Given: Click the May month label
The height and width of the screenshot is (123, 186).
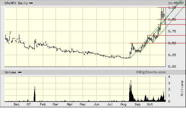Looking at the screenshot, I should 83,104.
